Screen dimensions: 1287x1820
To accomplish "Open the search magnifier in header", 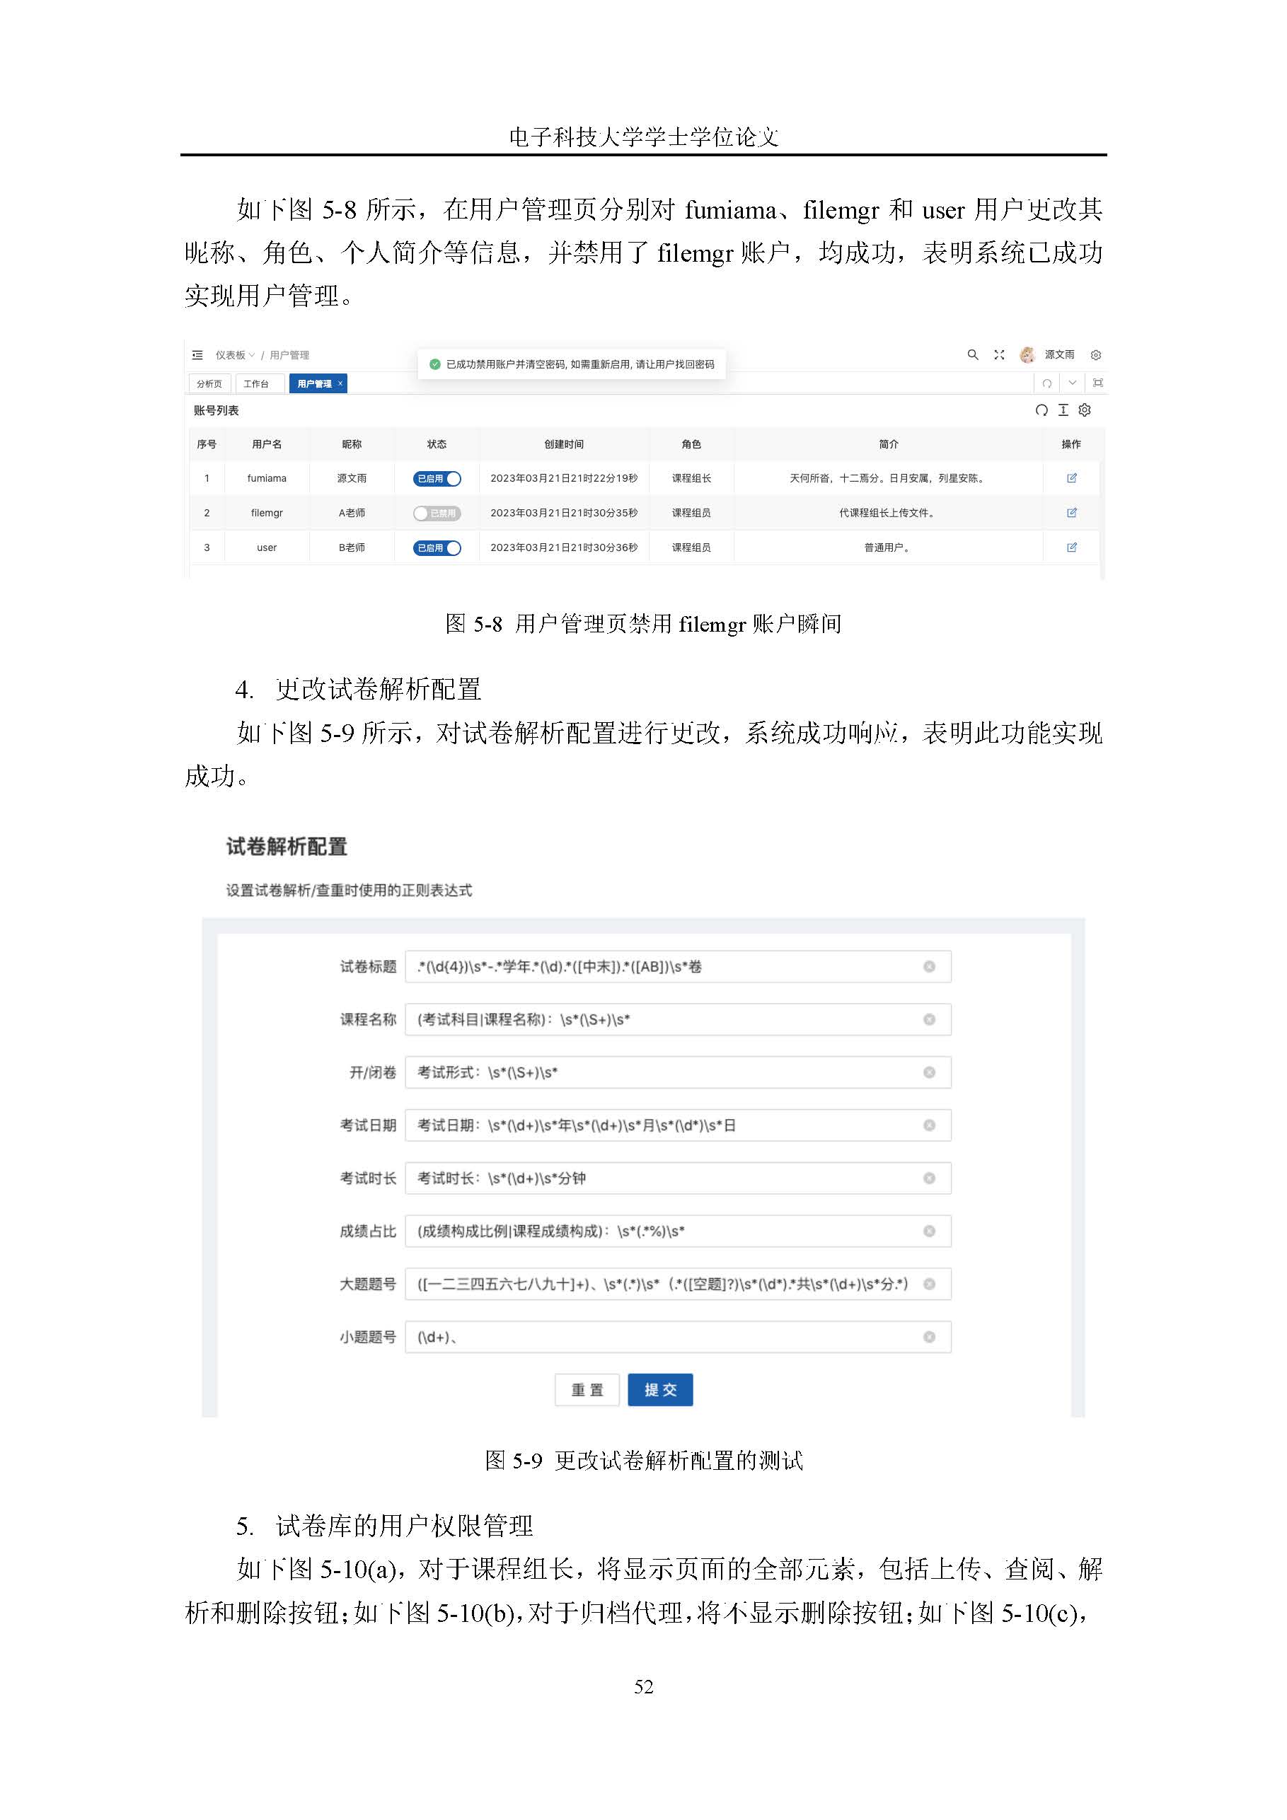I will pyautogui.click(x=972, y=354).
